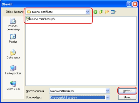Click the Otevřít button

pyautogui.click(x=127, y=91)
